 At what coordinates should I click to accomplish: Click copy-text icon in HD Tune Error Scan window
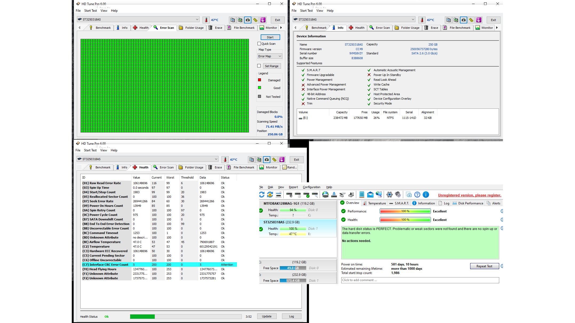click(x=232, y=20)
